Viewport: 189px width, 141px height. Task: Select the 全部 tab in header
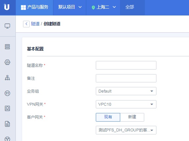coord(130,7)
